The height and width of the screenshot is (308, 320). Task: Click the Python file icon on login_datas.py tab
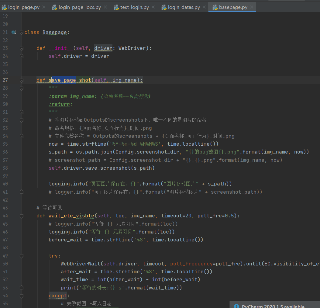click(164, 7)
